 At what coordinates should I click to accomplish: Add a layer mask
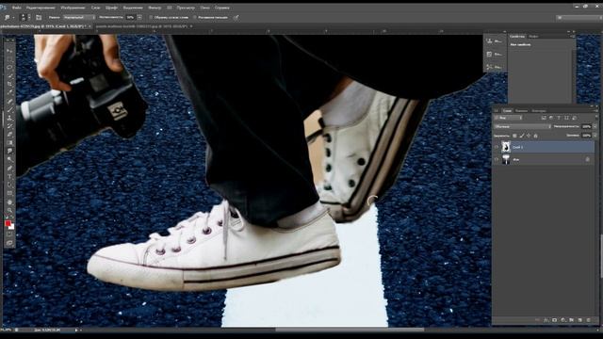tap(554, 320)
